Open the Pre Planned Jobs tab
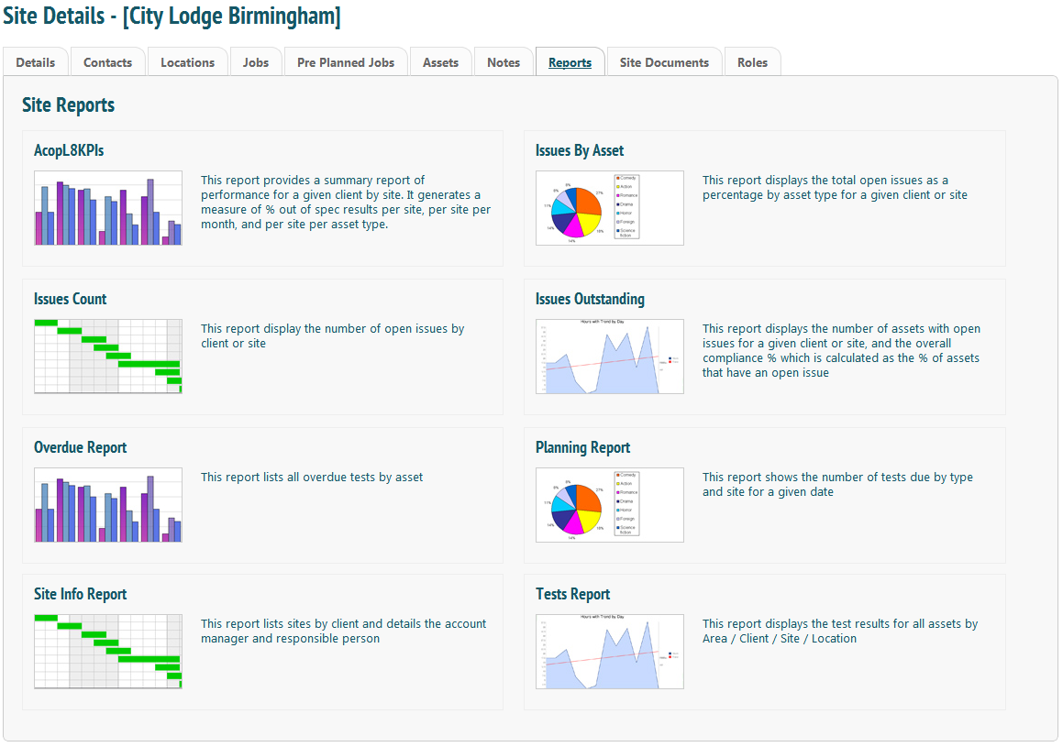 pos(346,62)
